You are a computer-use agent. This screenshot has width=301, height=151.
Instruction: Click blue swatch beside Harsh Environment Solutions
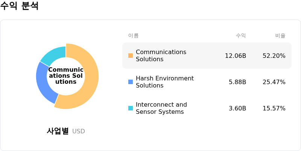click(131, 82)
